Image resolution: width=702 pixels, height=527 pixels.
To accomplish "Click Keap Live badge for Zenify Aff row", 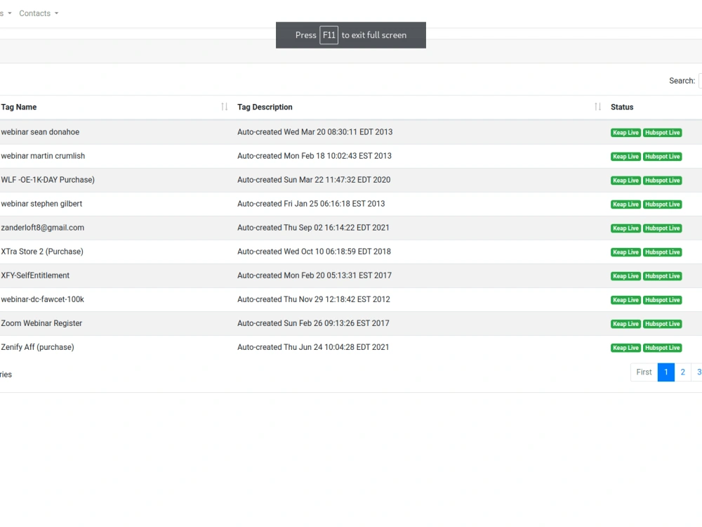I will [625, 348].
